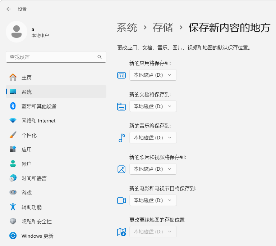Click the Accounts (帐户) person icon
Viewport: 276px width, 246px height.
[x=13, y=164]
